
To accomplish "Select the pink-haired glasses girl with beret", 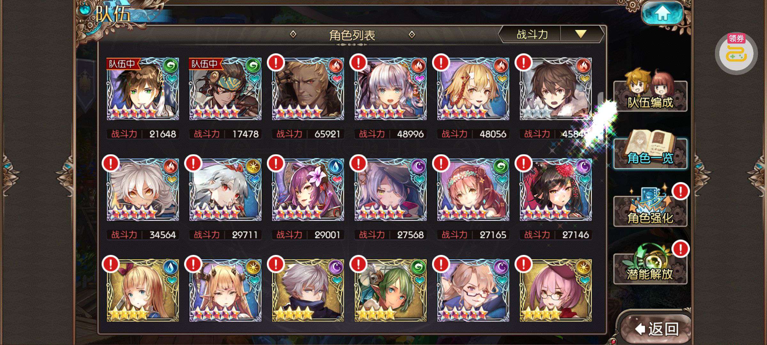I will pyautogui.click(x=556, y=290).
